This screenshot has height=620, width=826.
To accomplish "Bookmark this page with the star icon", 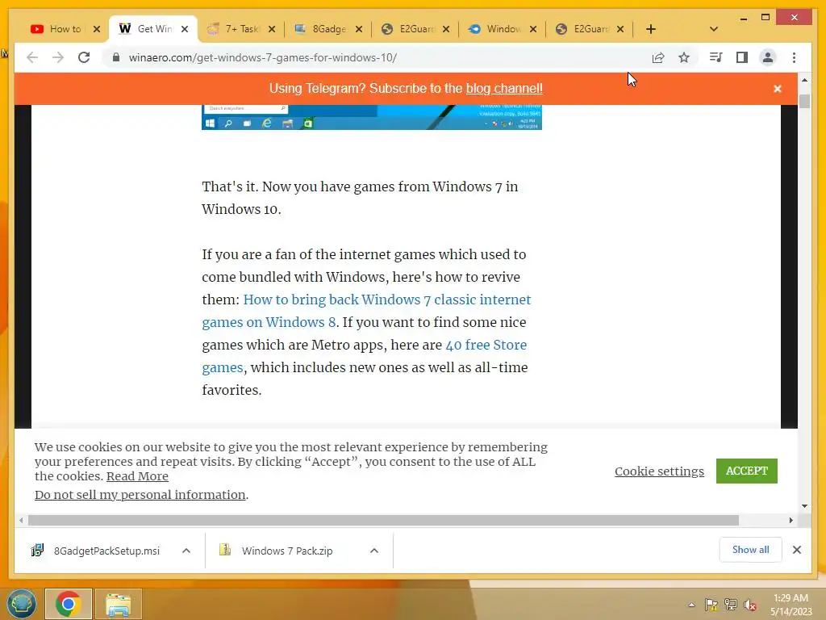I will (684, 57).
